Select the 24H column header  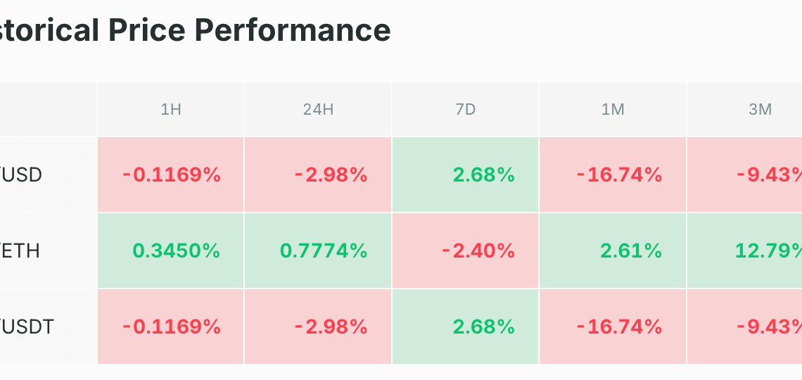tap(318, 110)
